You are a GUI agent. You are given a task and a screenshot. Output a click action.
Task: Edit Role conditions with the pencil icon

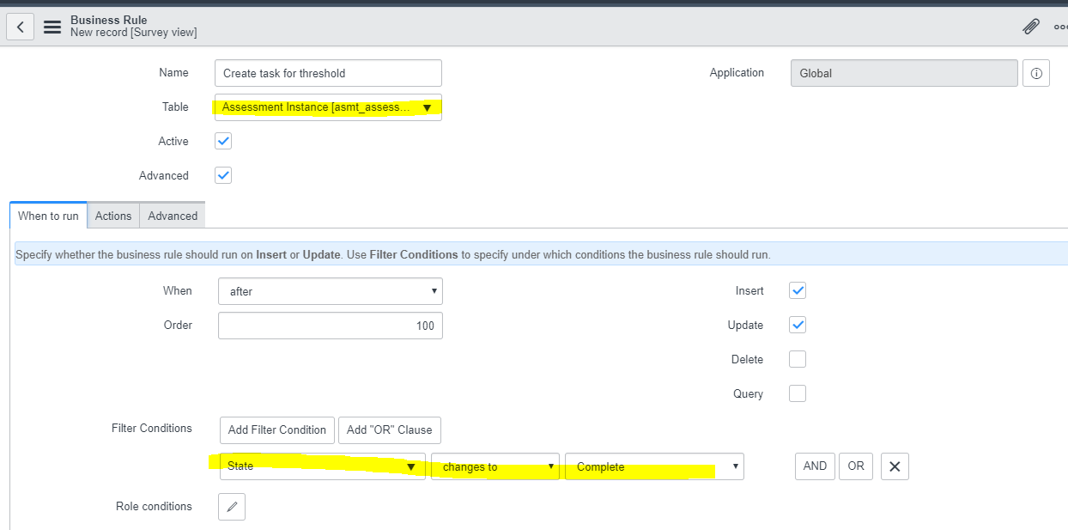coord(231,507)
